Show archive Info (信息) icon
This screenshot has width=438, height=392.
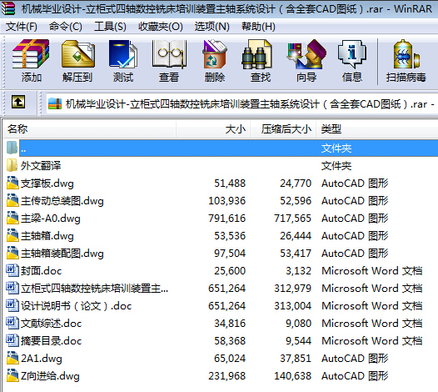tap(351, 54)
